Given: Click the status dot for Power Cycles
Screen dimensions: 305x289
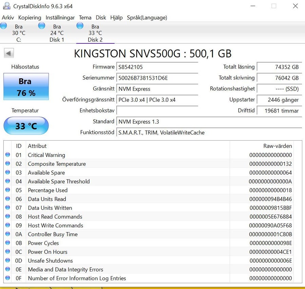Looking at the screenshot, I should tap(7, 243).
